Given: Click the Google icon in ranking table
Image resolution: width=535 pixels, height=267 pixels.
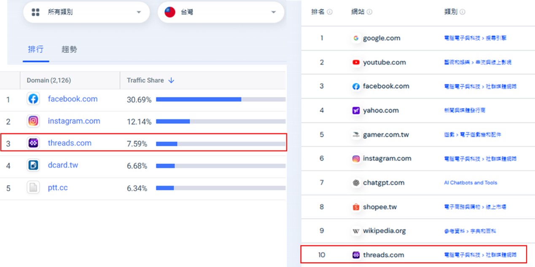Looking at the screenshot, I should pos(356,38).
